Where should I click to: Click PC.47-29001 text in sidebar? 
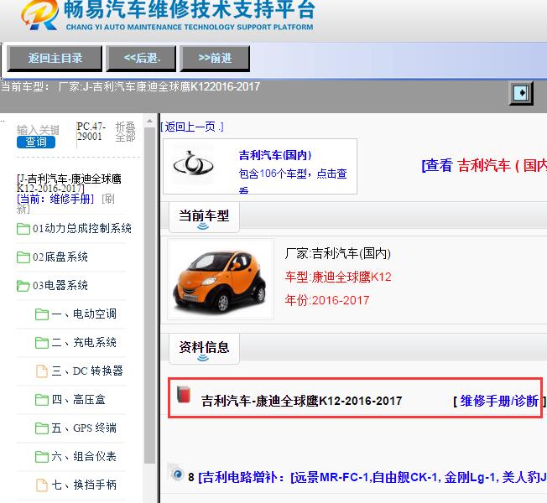coord(91,131)
